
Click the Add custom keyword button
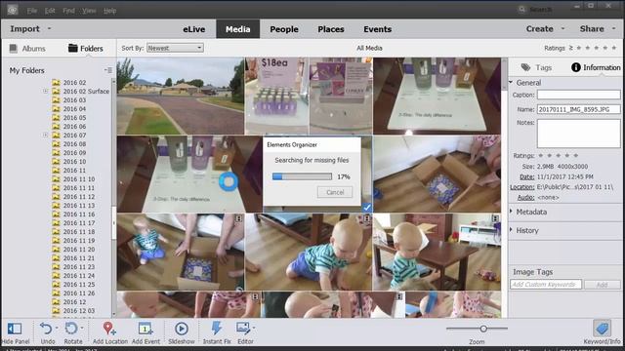pos(602,285)
